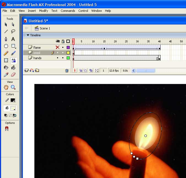Delete layer using trash icon

pos(67,71)
